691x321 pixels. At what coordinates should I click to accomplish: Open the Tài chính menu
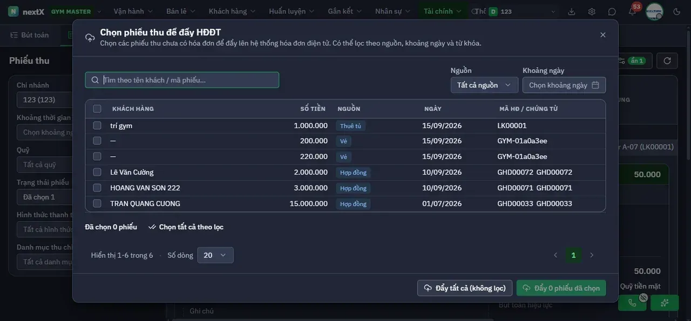[443, 11]
